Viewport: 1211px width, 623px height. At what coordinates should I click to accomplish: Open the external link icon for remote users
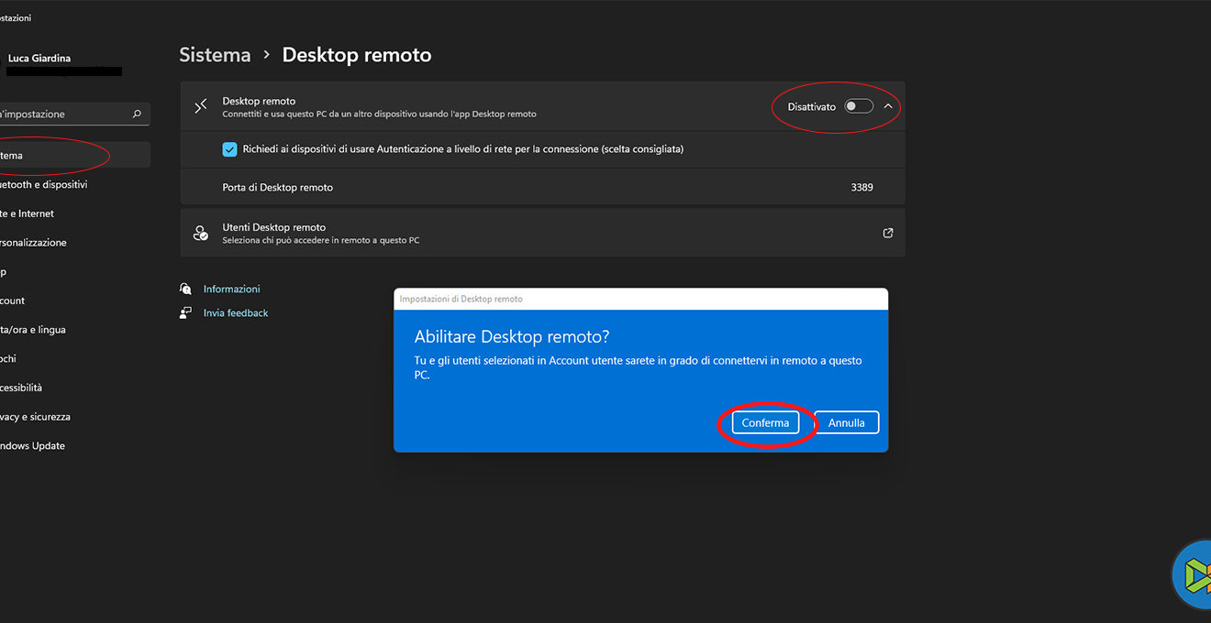click(887, 234)
